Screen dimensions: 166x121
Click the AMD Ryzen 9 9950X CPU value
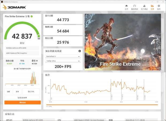[x=89, y=120]
